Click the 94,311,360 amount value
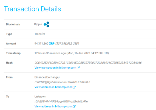 coord(41,44)
